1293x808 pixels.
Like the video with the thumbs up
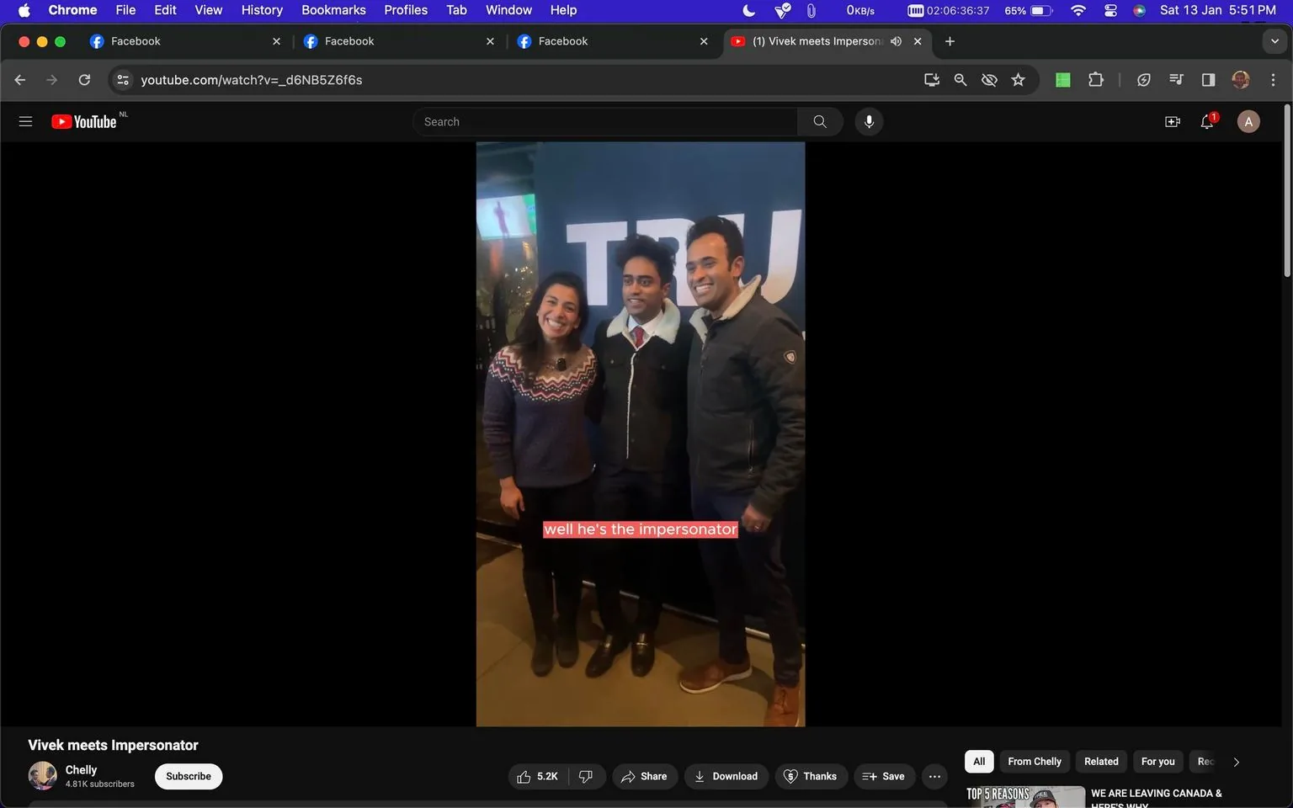pyautogui.click(x=523, y=776)
